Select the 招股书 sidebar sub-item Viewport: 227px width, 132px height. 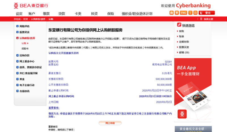[x=25, y=49]
